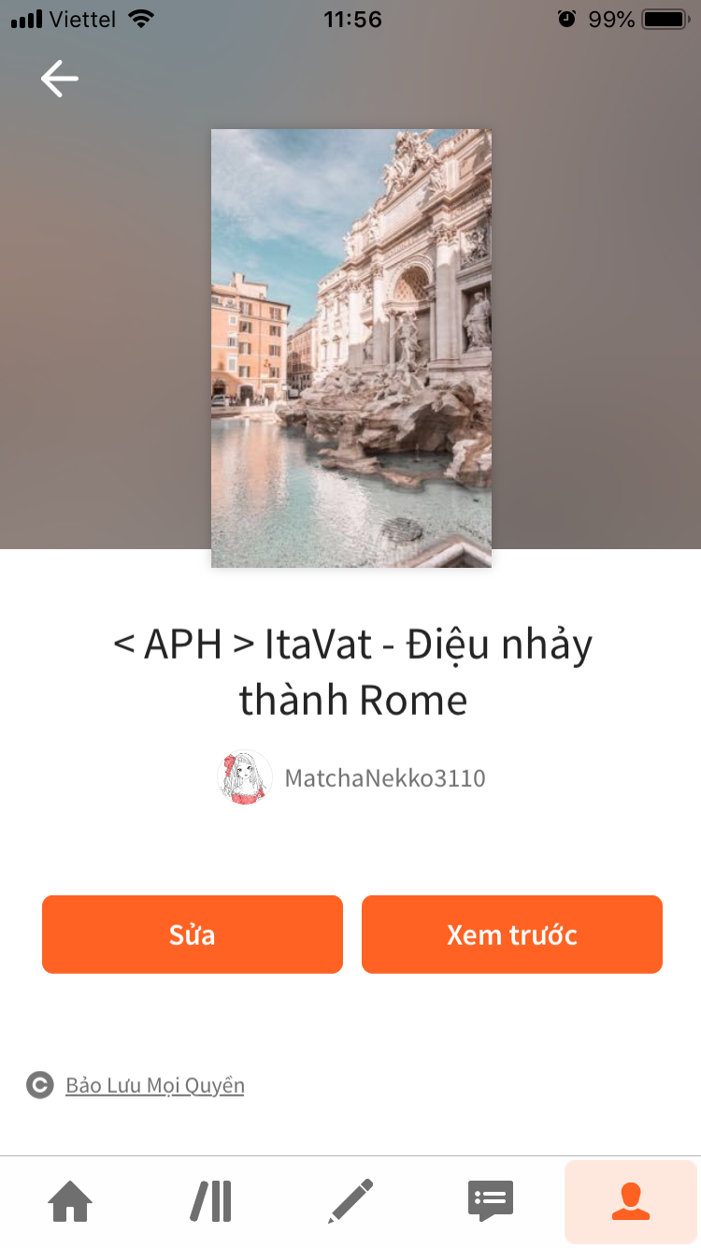Click the copyright circle icon
This screenshot has height=1248, width=701.
coord(39,1085)
